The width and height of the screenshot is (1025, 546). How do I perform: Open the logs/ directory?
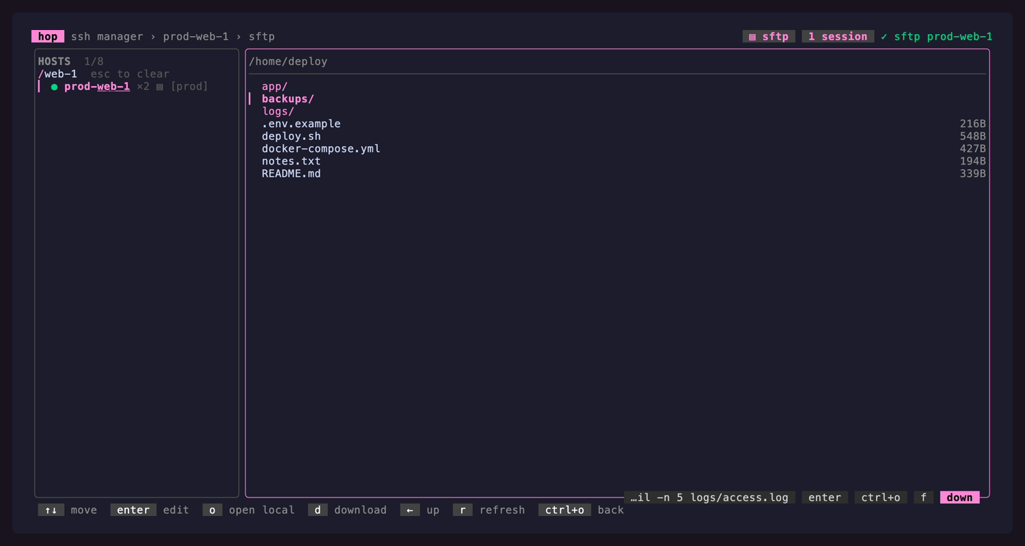[278, 111]
